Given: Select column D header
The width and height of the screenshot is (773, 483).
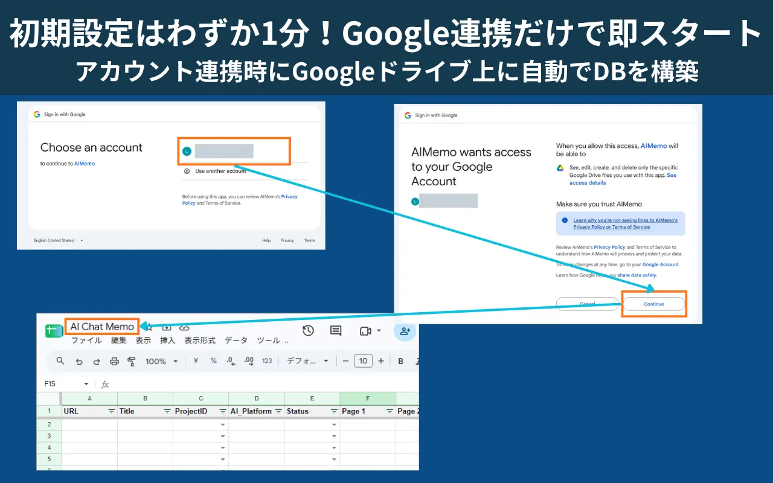Looking at the screenshot, I should [257, 398].
